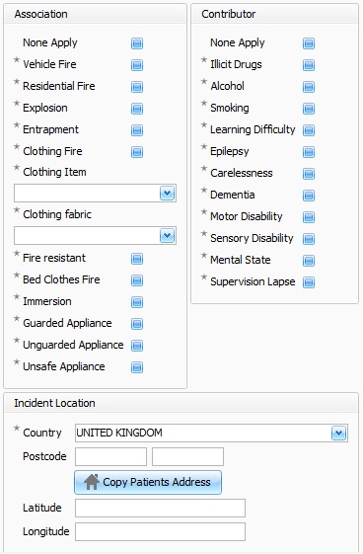Toggle the Sensory Disability checkbox
Viewport: 363px width, 554px height.
click(309, 239)
